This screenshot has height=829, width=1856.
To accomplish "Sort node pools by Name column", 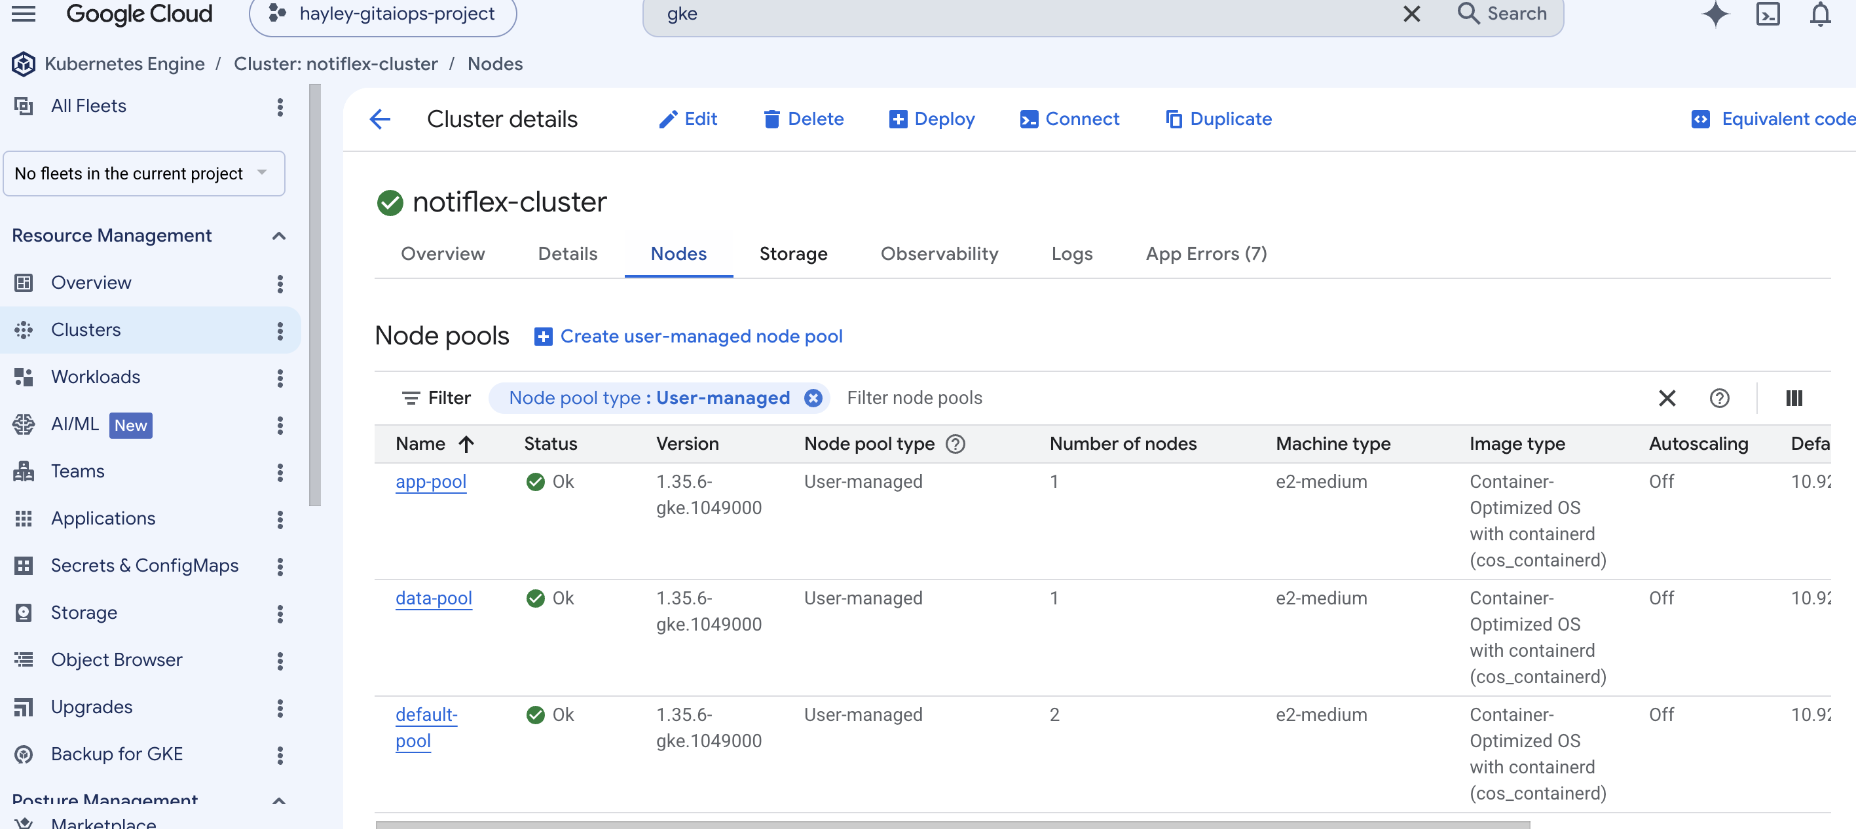I will pos(435,444).
